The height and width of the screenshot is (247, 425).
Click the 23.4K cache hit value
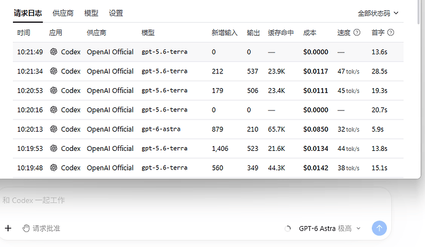(277, 91)
